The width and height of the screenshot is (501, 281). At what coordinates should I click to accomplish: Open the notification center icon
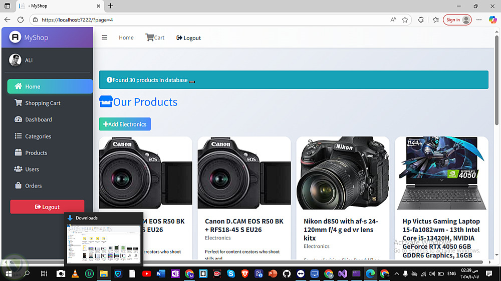[x=489, y=273]
